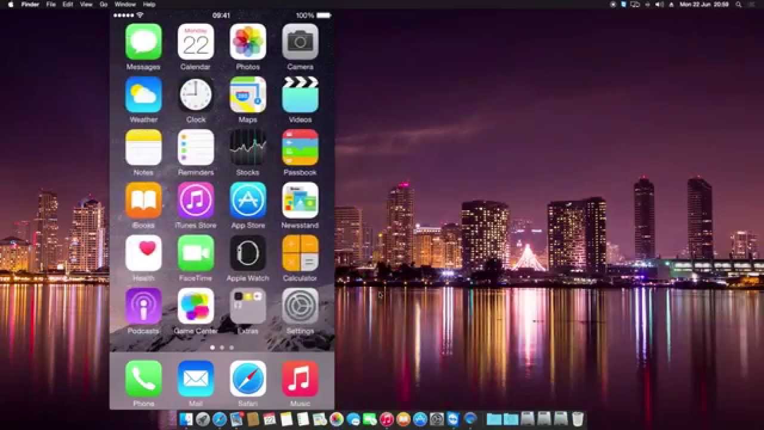Open the Trash in the Mac Dock
764x430 pixels.
[577, 419]
